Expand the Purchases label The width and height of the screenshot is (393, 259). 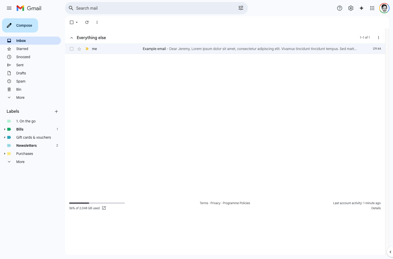click(5, 154)
